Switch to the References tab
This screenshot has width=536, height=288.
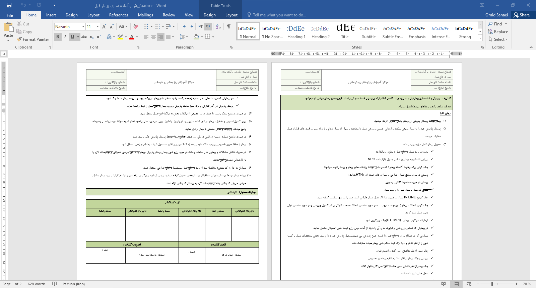pyautogui.click(x=119, y=15)
